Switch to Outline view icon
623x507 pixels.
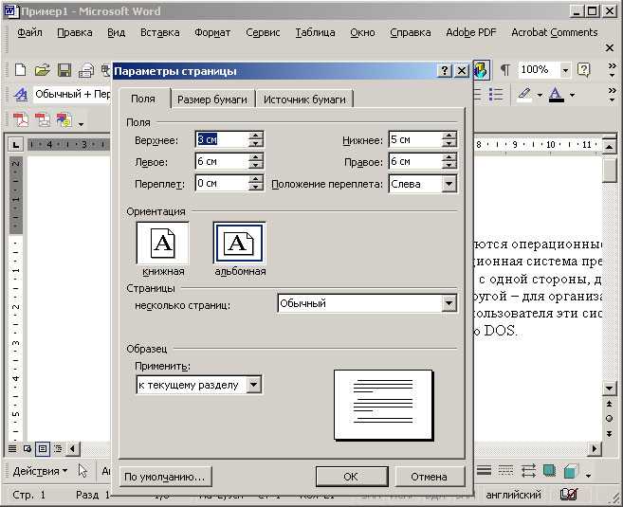58,448
